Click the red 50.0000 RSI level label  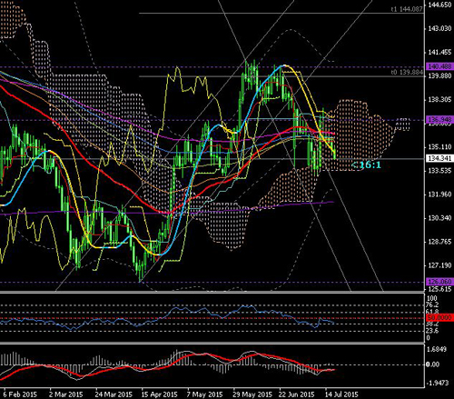click(439, 317)
